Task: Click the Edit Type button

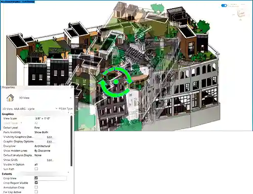Action: (66, 108)
